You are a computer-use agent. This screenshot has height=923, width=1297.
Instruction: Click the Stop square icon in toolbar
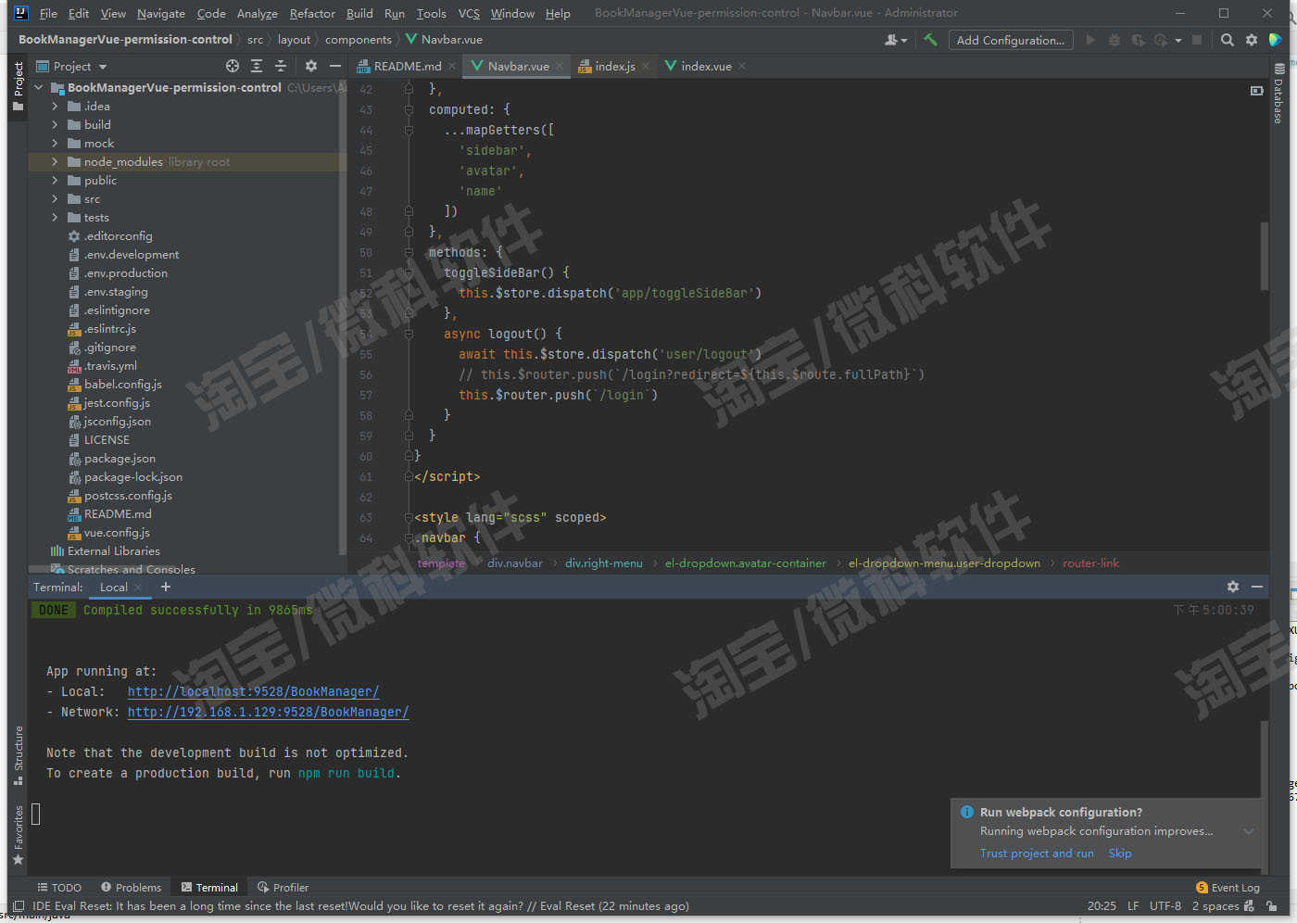point(1197,40)
